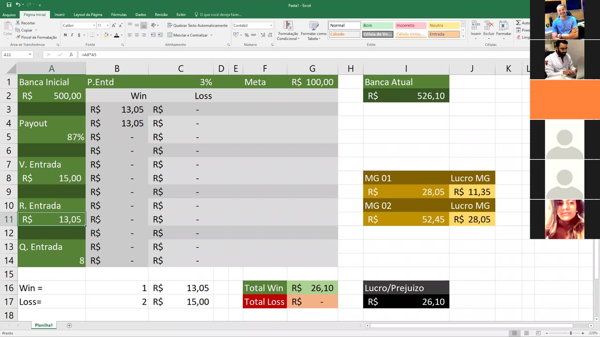Apply the cell borders button
Image resolution: width=600 pixels, height=337 pixels.
(92, 35)
